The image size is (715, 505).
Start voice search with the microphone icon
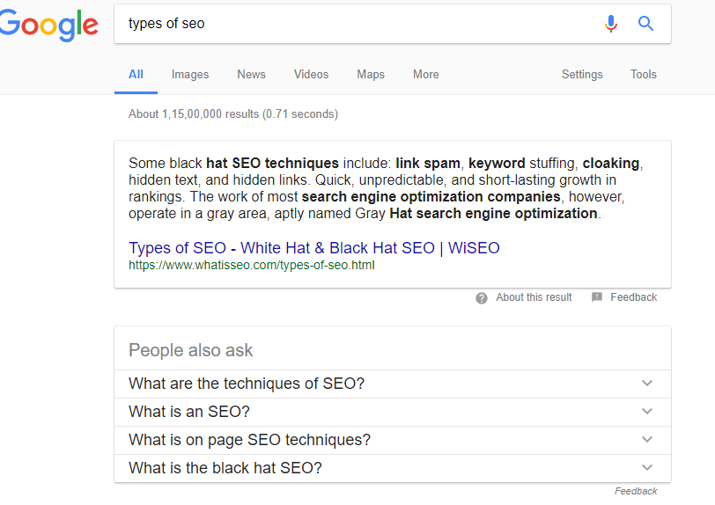point(611,23)
